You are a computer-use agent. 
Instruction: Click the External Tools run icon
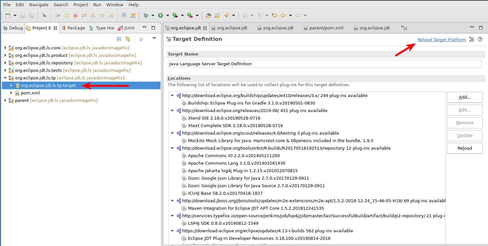pos(190,15)
